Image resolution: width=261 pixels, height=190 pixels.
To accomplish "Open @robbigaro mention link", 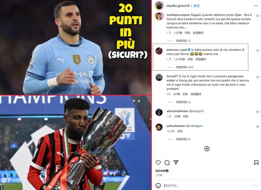I will [194, 126].
